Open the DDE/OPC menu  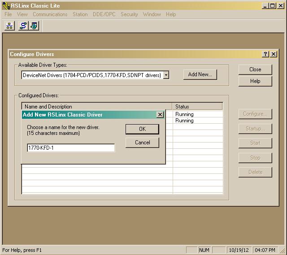point(104,14)
